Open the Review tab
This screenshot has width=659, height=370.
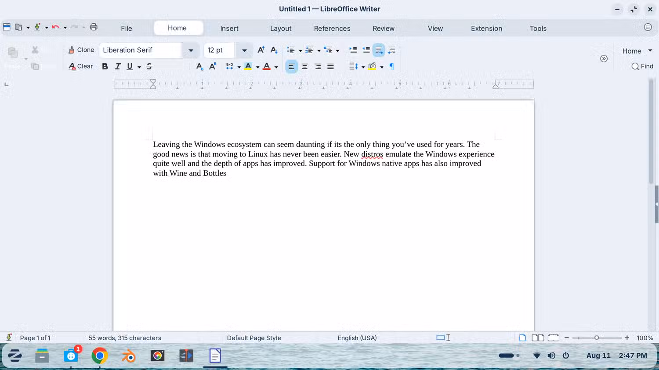(x=384, y=28)
